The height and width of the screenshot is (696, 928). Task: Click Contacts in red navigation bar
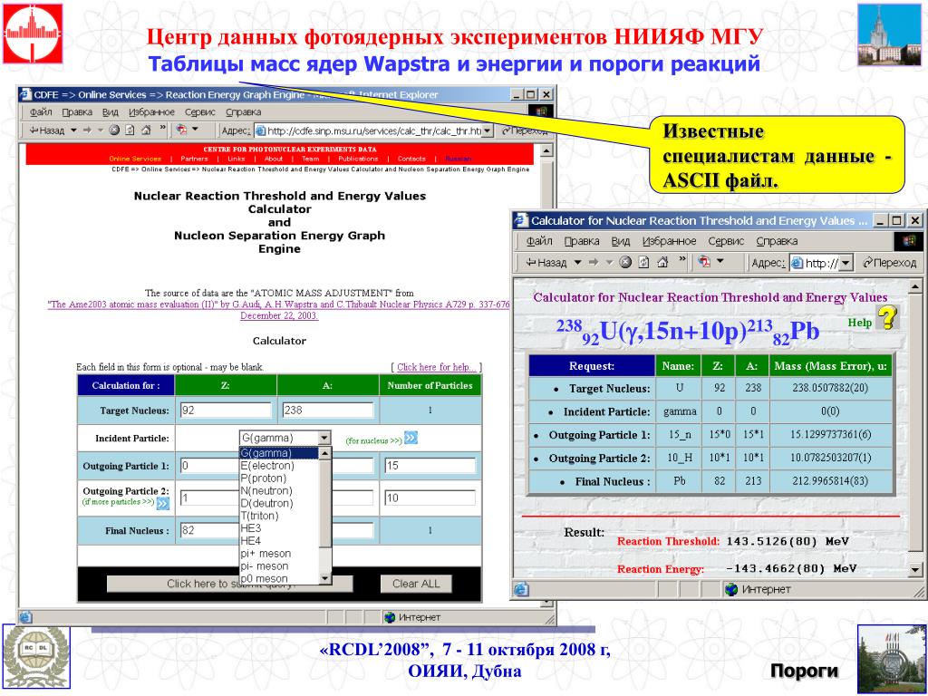click(x=411, y=159)
